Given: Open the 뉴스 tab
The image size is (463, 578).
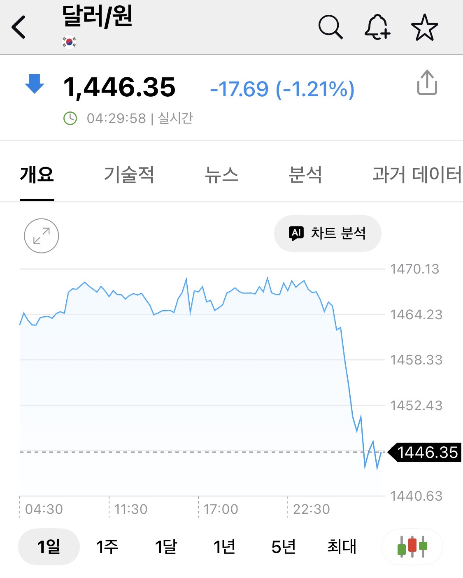Looking at the screenshot, I should (x=221, y=174).
